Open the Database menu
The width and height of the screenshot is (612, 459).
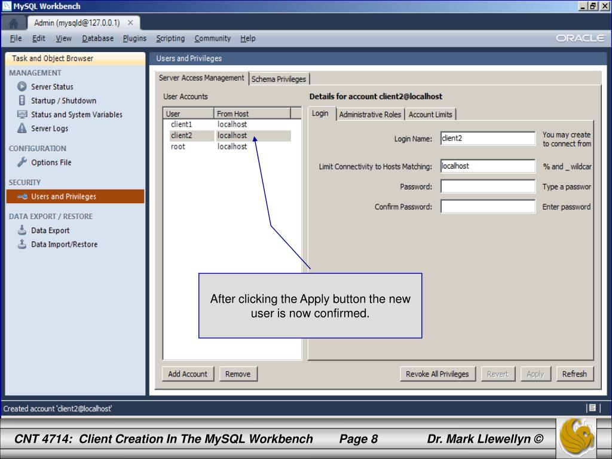pyautogui.click(x=97, y=38)
